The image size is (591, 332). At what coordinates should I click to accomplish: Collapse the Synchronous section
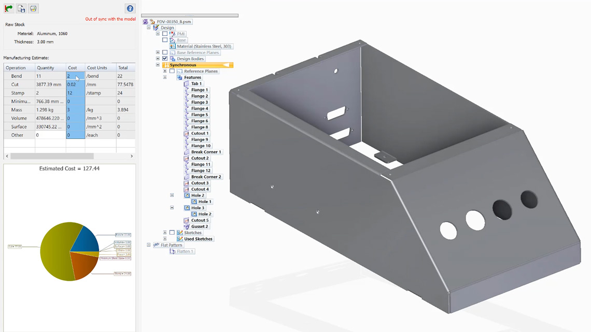tap(158, 65)
